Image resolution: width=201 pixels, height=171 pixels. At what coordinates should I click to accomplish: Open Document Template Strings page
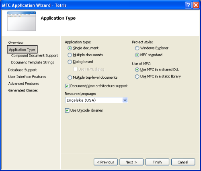click(33, 62)
